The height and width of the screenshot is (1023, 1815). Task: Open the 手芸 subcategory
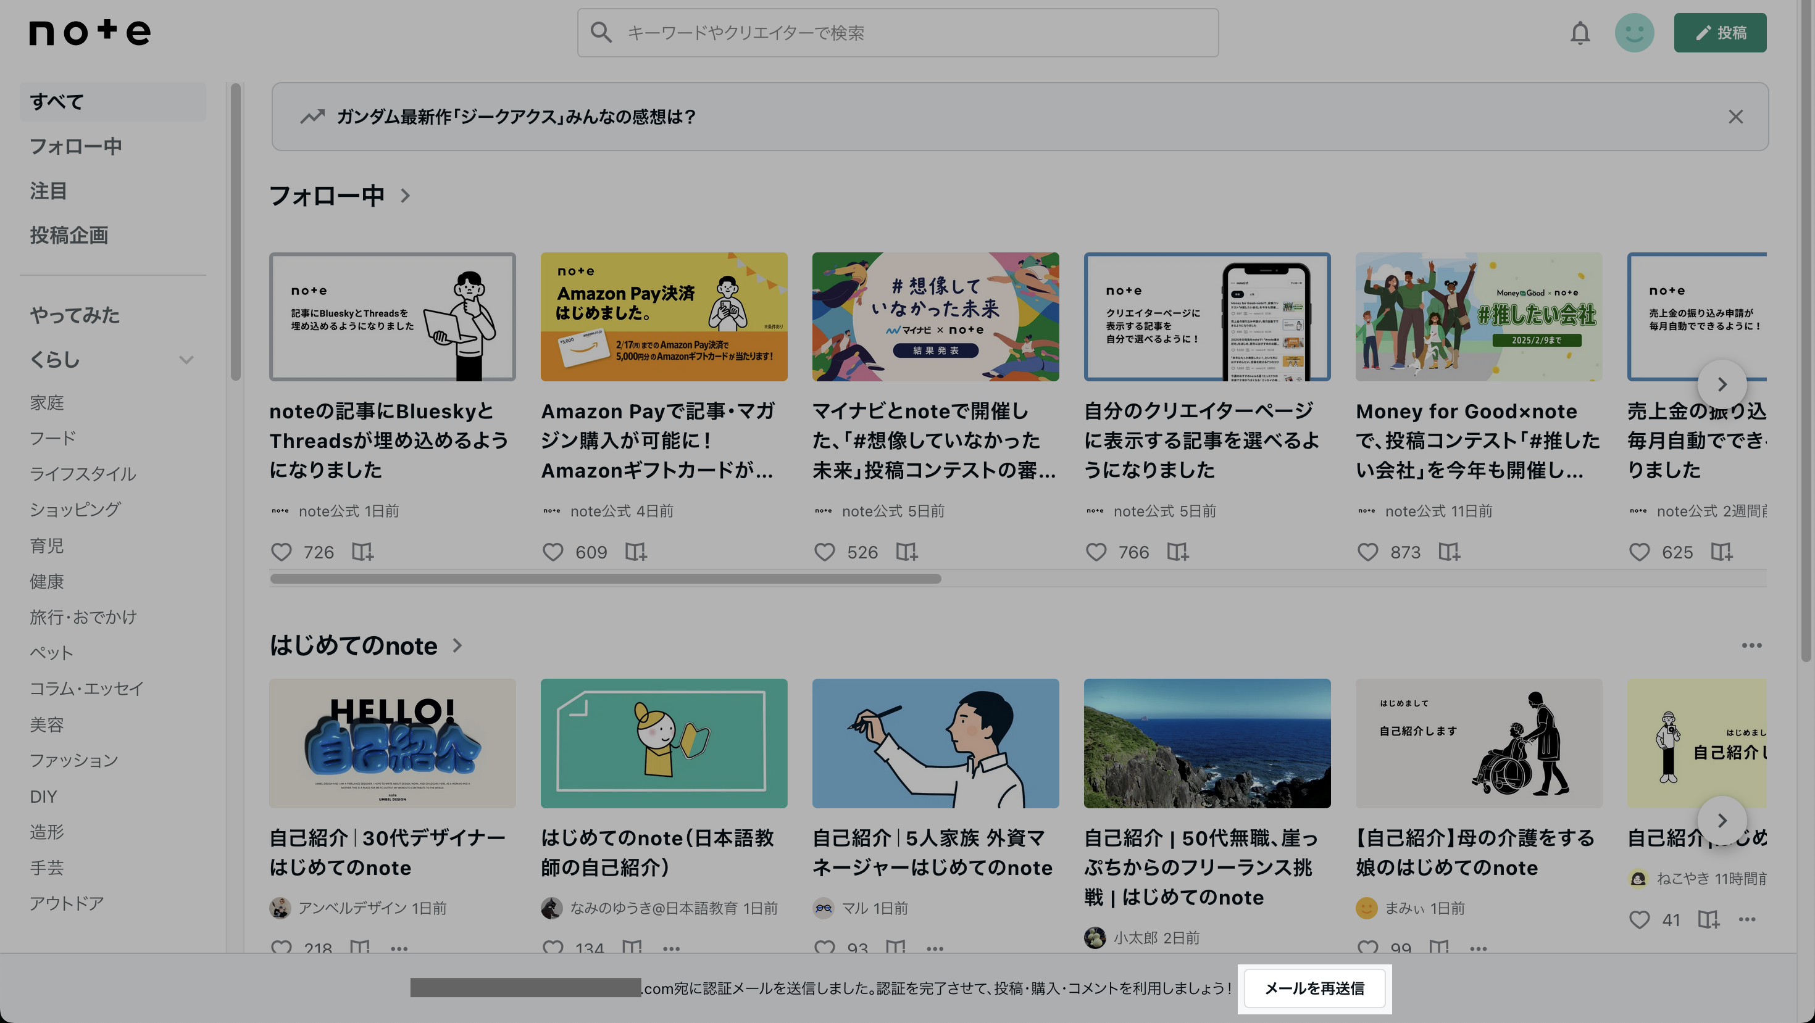coord(46,868)
